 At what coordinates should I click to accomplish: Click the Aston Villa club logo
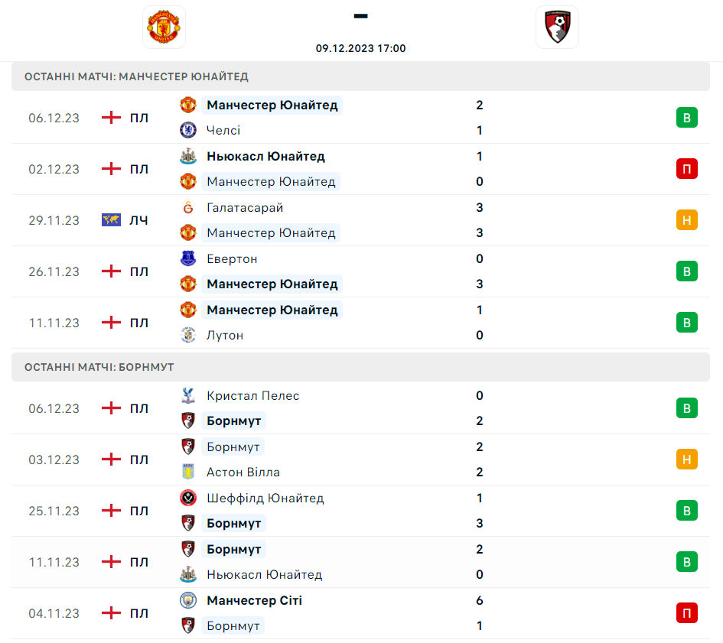(x=188, y=473)
